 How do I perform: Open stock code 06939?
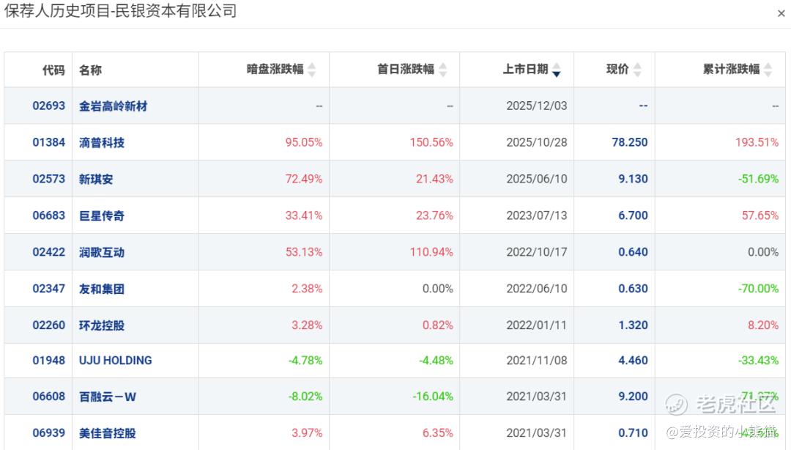(49, 433)
